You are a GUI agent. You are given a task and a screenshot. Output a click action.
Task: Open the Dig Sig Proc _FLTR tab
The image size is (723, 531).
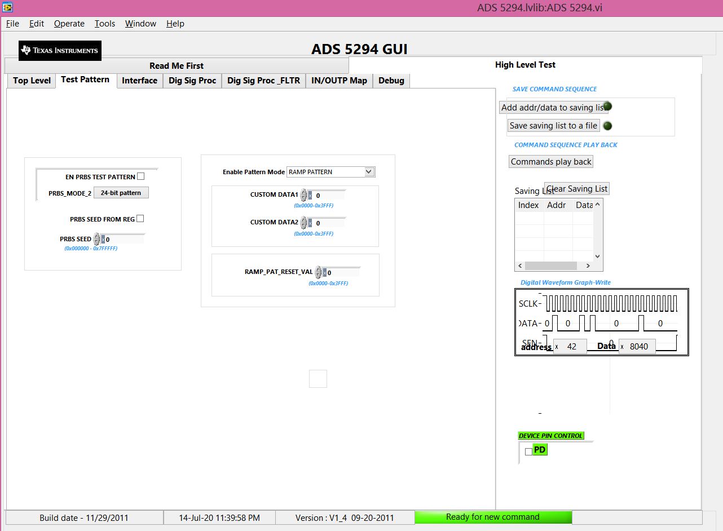tap(263, 81)
